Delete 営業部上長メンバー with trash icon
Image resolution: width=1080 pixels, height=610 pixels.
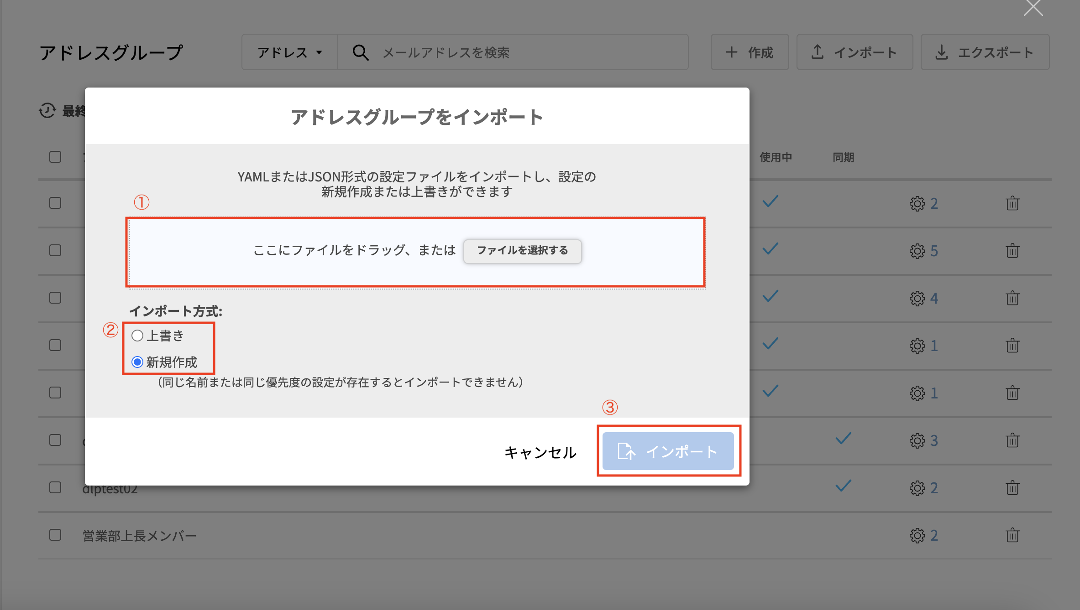click(1012, 535)
